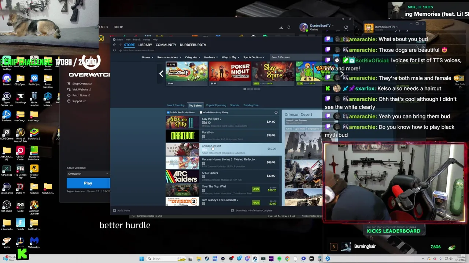
Task: Open the Popular Upcoming tab
Action: pos(216,105)
